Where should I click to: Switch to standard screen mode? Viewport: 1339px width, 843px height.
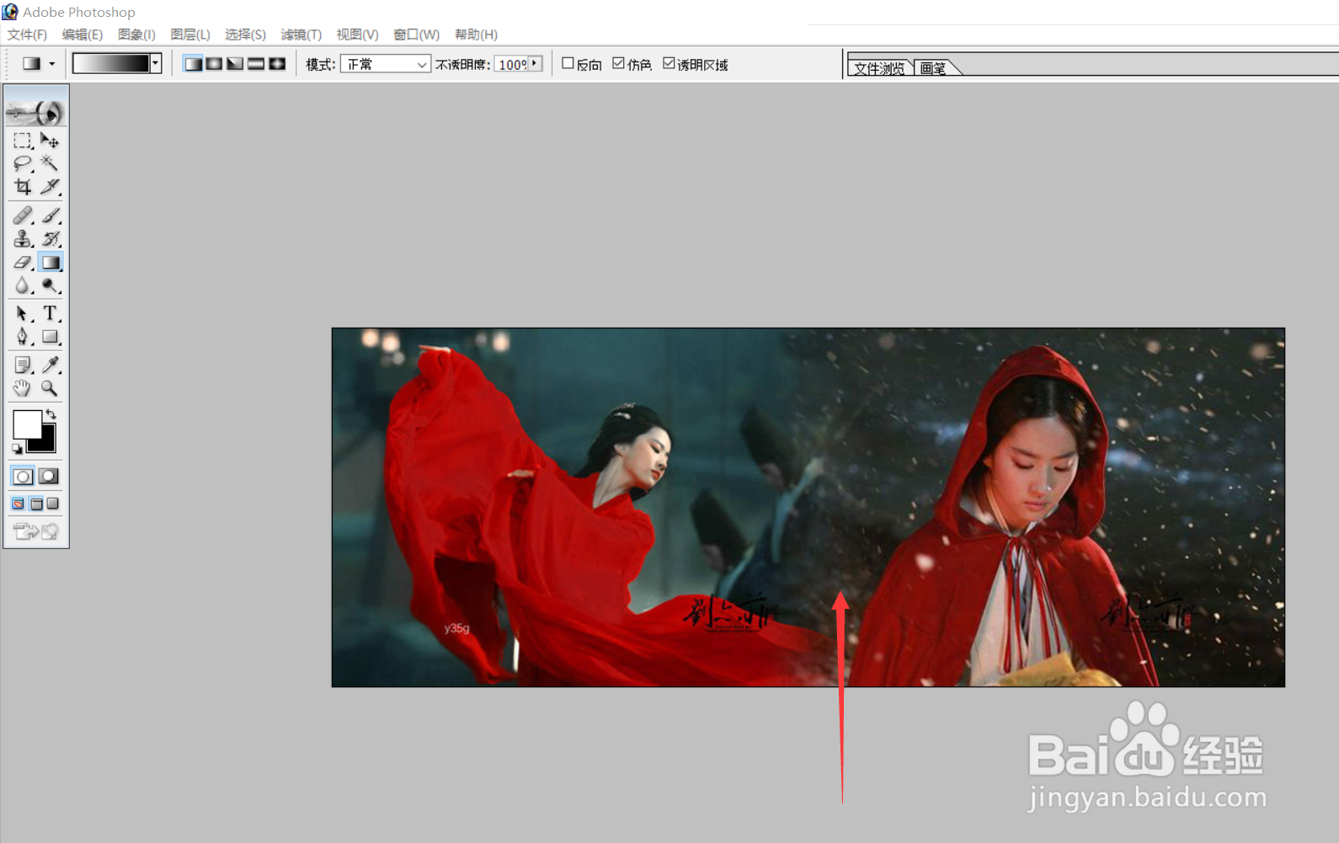[x=18, y=504]
